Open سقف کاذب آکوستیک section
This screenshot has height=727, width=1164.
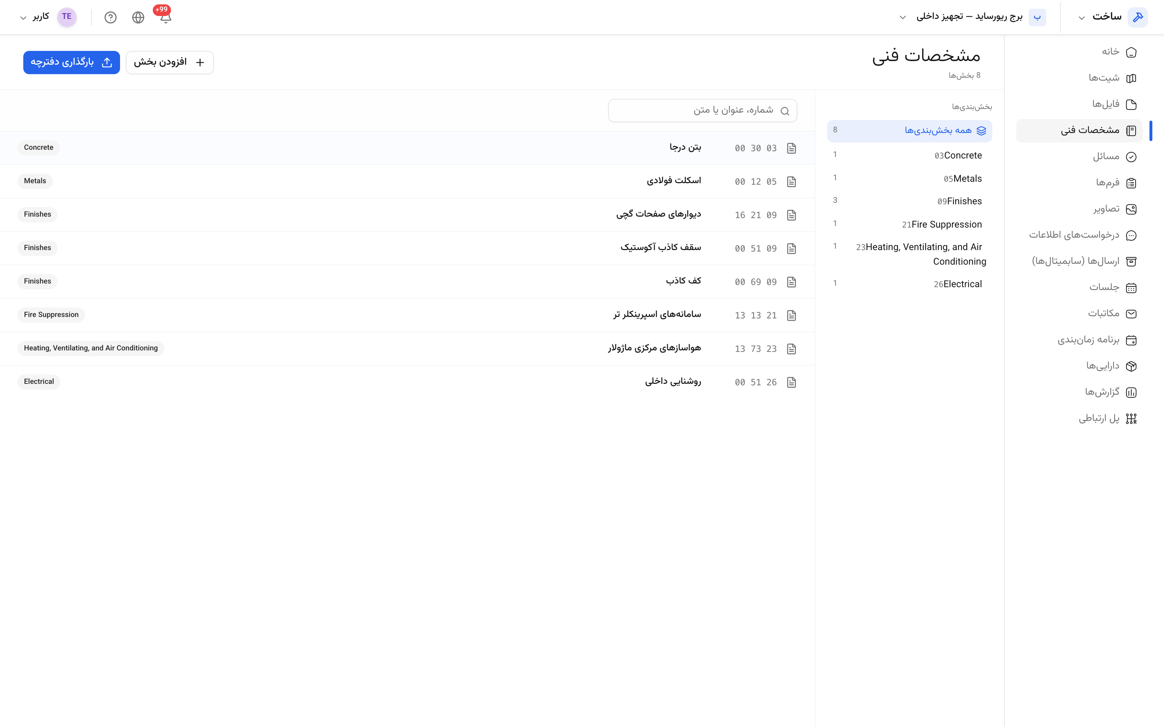click(x=407, y=248)
